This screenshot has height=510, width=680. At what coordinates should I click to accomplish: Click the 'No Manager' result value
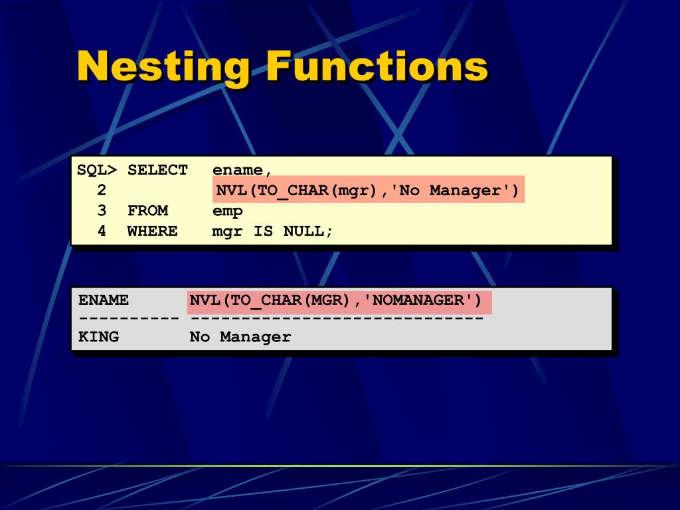point(240,337)
